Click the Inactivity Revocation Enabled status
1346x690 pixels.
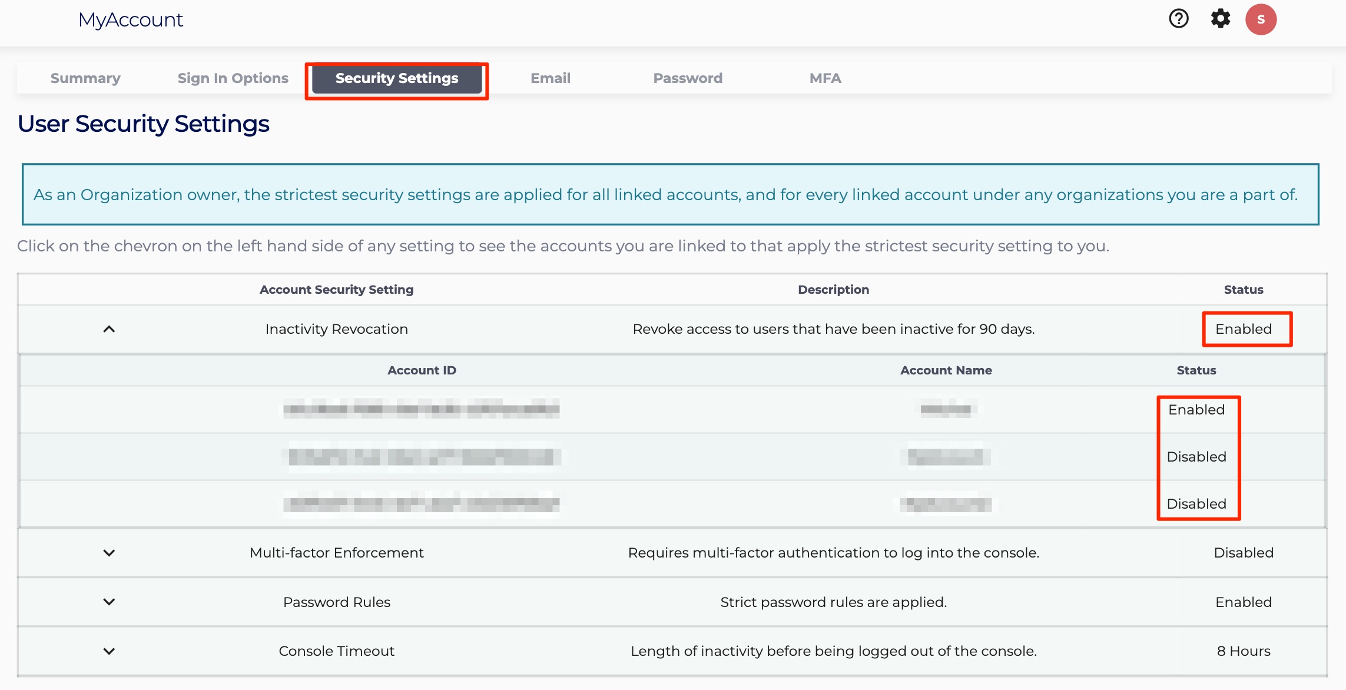pos(1243,329)
